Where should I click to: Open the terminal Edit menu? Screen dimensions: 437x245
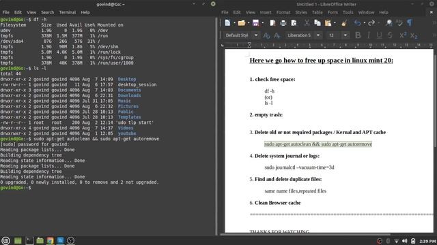pyautogui.click(x=18, y=12)
